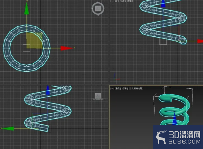The width and height of the screenshot is (203, 149).
Task: Open the 透视 view menu in the perspective viewport
Action: (x=118, y=88)
